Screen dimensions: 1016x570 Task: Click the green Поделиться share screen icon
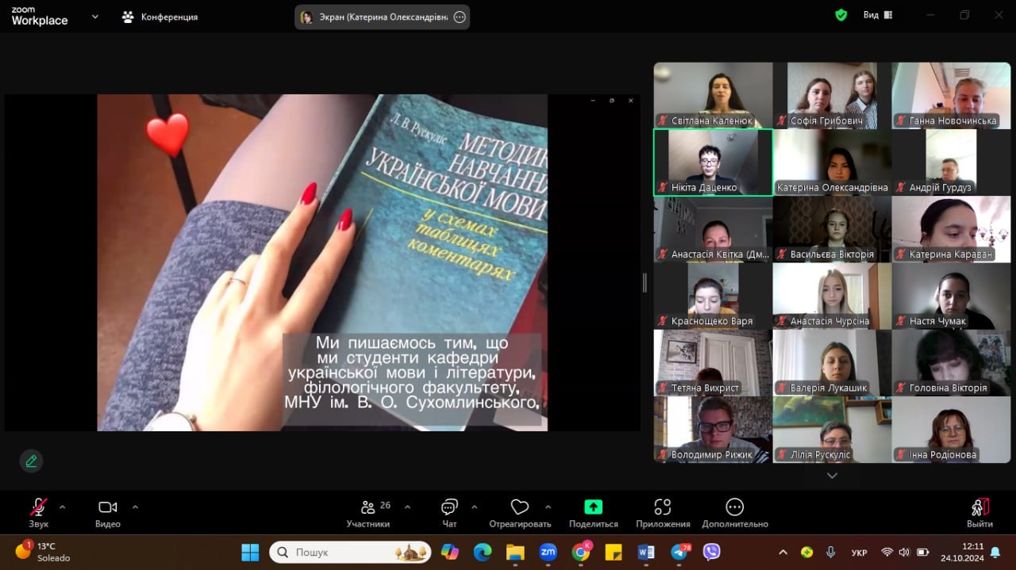tap(593, 507)
